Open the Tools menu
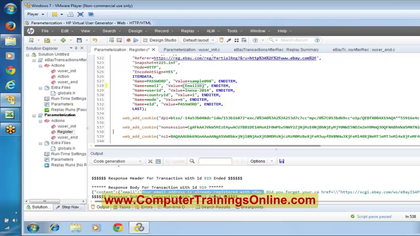The width and height of the screenshot is (420, 236). (232, 31)
